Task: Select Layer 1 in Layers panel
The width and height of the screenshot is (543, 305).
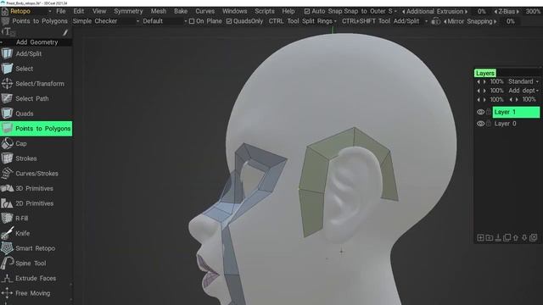Action: (516, 112)
